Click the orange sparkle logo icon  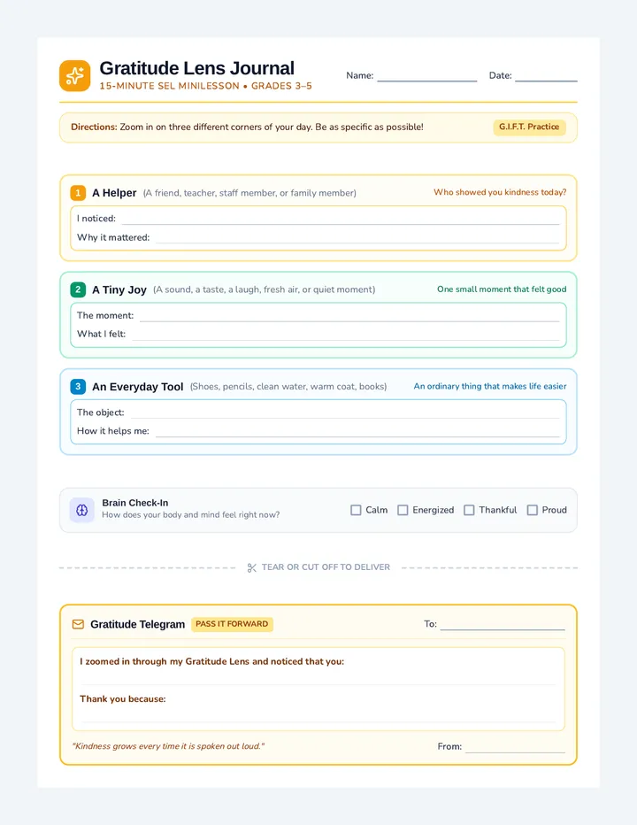point(74,76)
